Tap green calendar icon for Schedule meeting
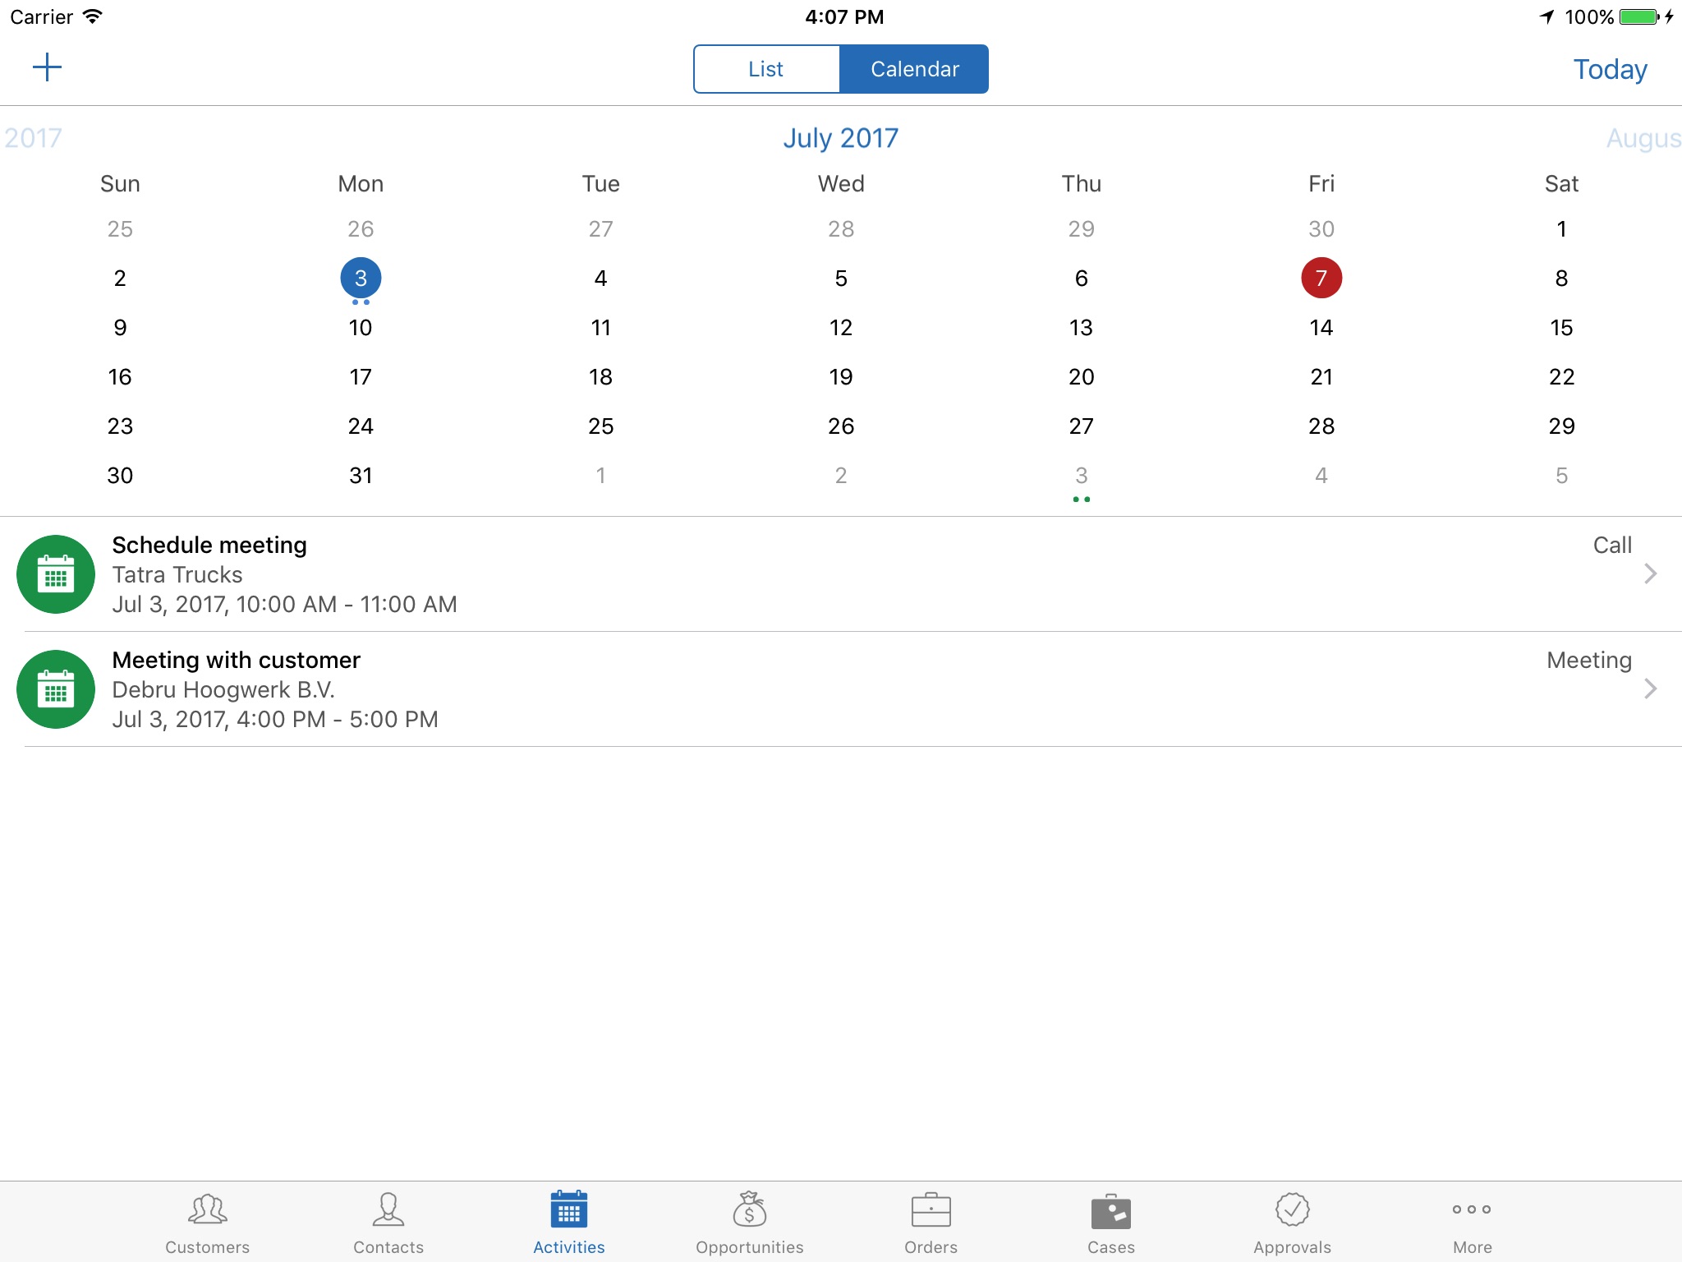Image resolution: width=1682 pixels, height=1262 pixels. tap(56, 574)
